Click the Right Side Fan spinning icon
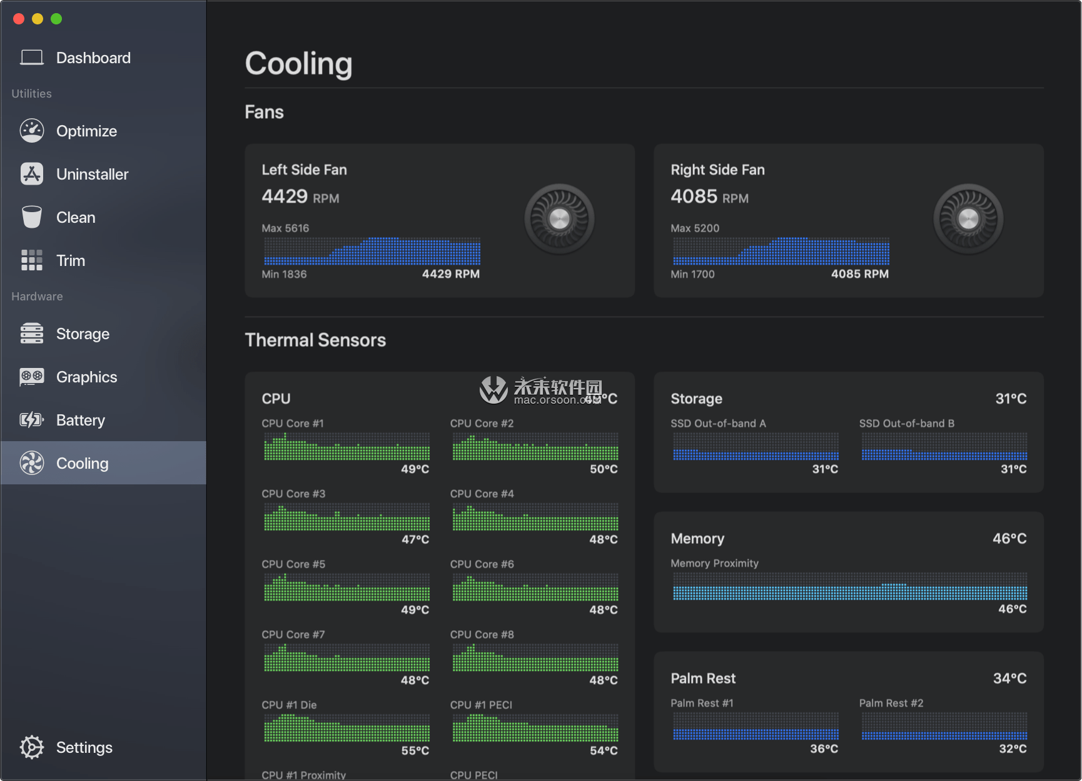Screen dimensions: 1082x781 [968, 219]
